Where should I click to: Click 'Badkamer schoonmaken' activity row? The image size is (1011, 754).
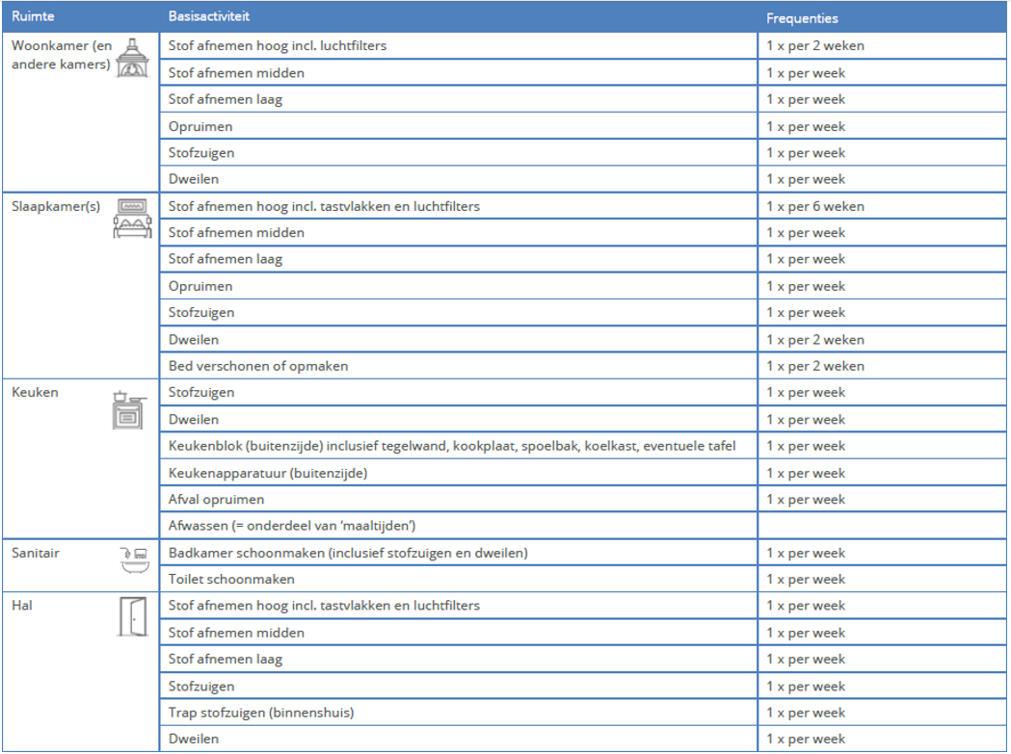point(347,553)
